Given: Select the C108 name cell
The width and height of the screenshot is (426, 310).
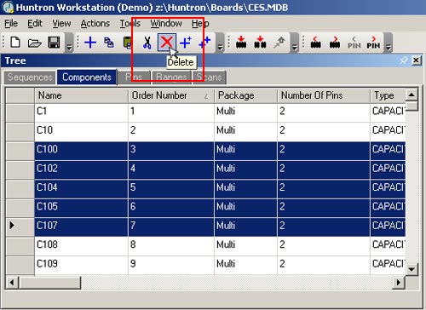Looking at the screenshot, I should [x=82, y=246].
